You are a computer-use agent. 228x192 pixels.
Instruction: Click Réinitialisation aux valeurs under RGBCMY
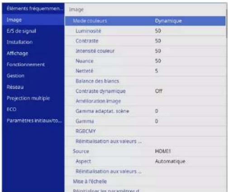pyautogui.click(x=145, y=141)
